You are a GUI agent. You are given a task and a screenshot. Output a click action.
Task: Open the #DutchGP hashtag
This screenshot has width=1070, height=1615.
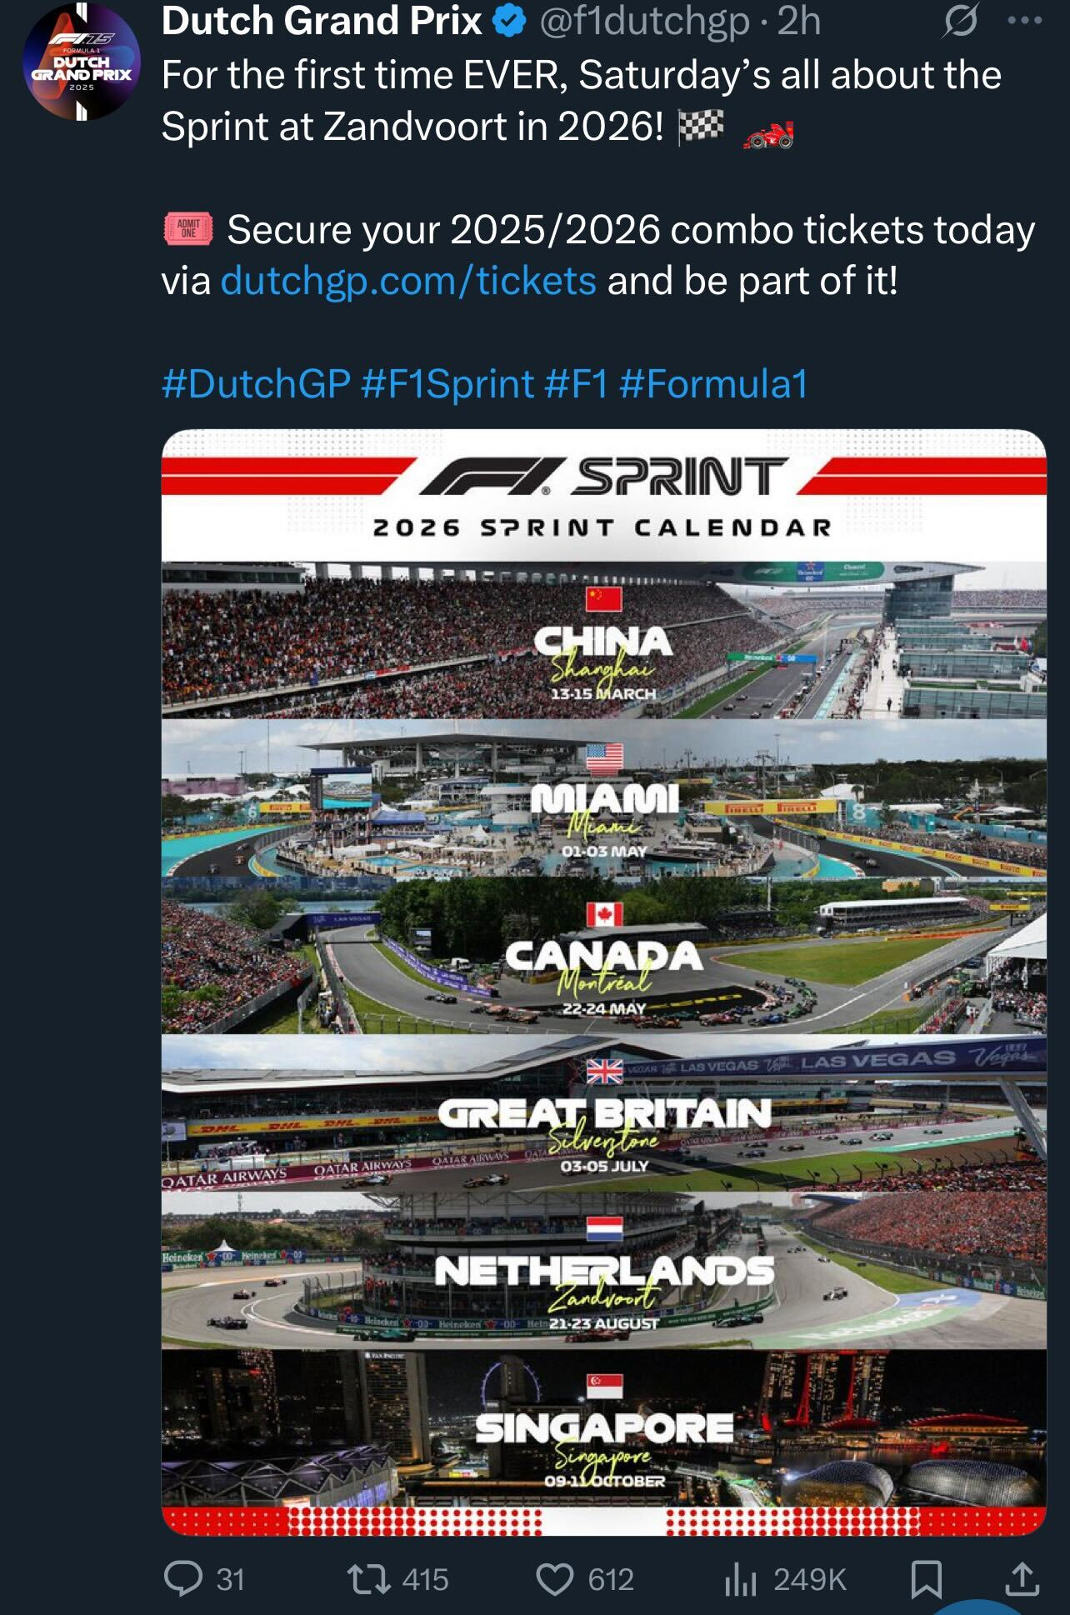click(x=256, y=384)
